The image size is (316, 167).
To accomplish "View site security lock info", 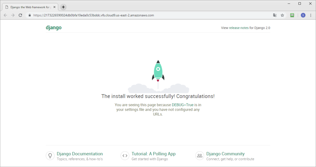I will [30, 15].
